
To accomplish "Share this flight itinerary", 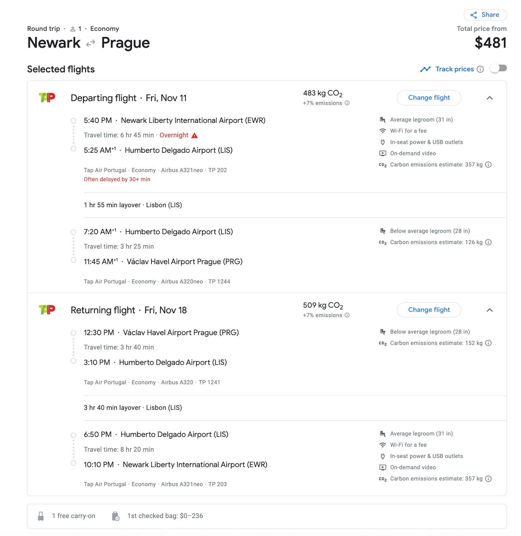I will click(x=485, y=15).
